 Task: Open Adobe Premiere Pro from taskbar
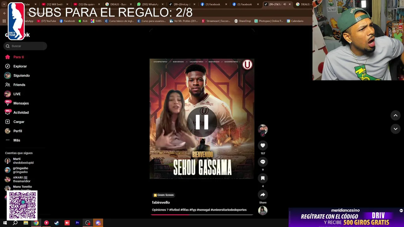tap(77, 223)
